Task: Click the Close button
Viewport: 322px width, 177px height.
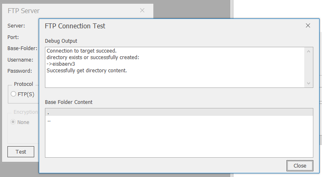Action: point(300,166)
